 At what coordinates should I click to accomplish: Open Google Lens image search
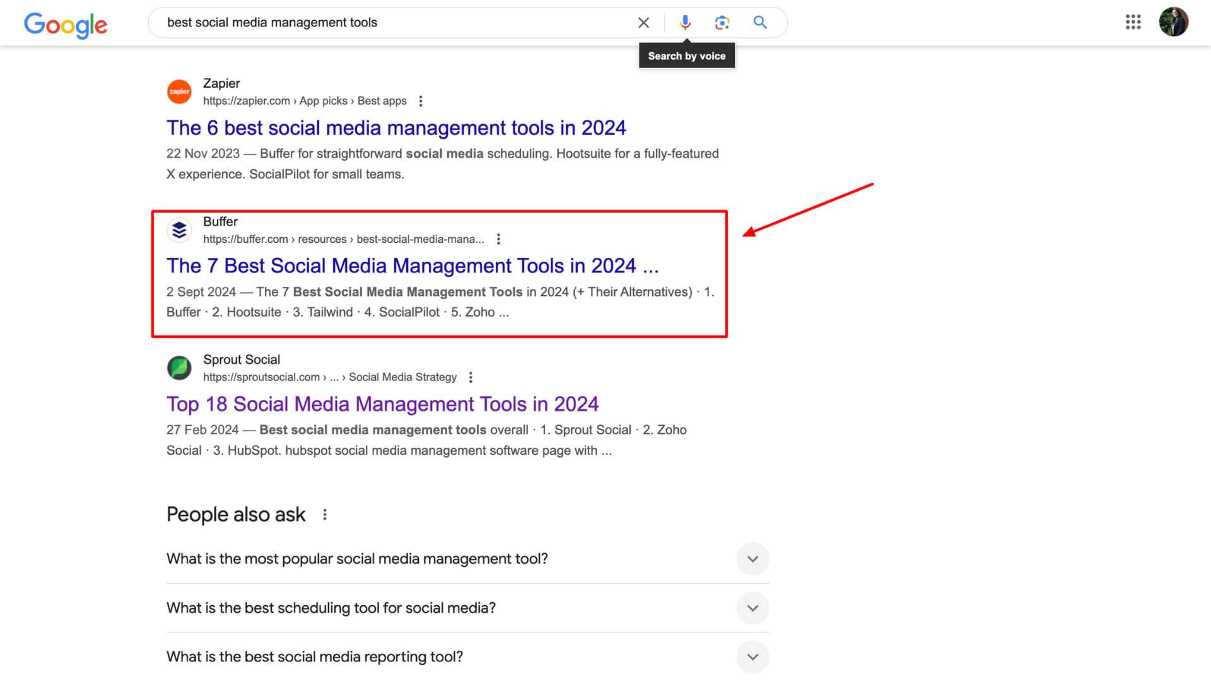(722, 23)
